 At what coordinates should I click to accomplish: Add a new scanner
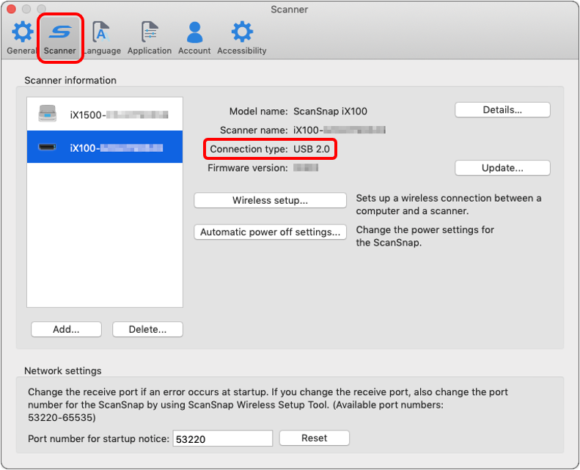tap(66, 329)
